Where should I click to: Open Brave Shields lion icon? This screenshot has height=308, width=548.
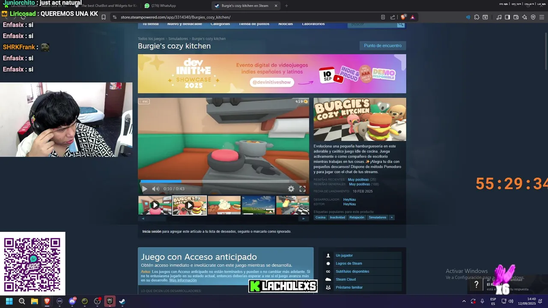point(403,17)
